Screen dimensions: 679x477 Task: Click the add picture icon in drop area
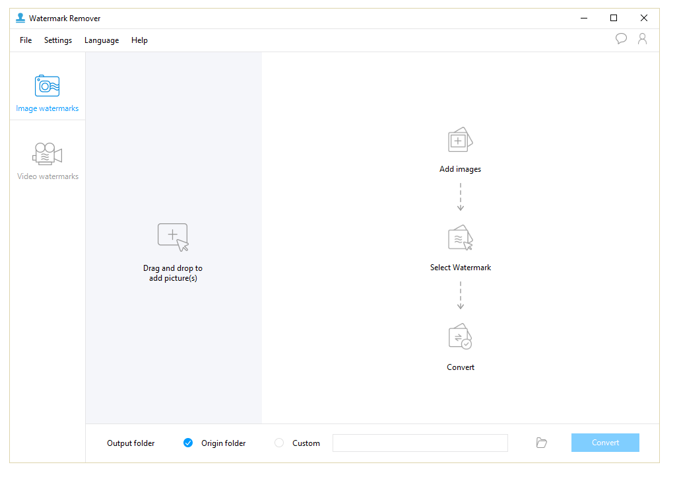(173, 237)
